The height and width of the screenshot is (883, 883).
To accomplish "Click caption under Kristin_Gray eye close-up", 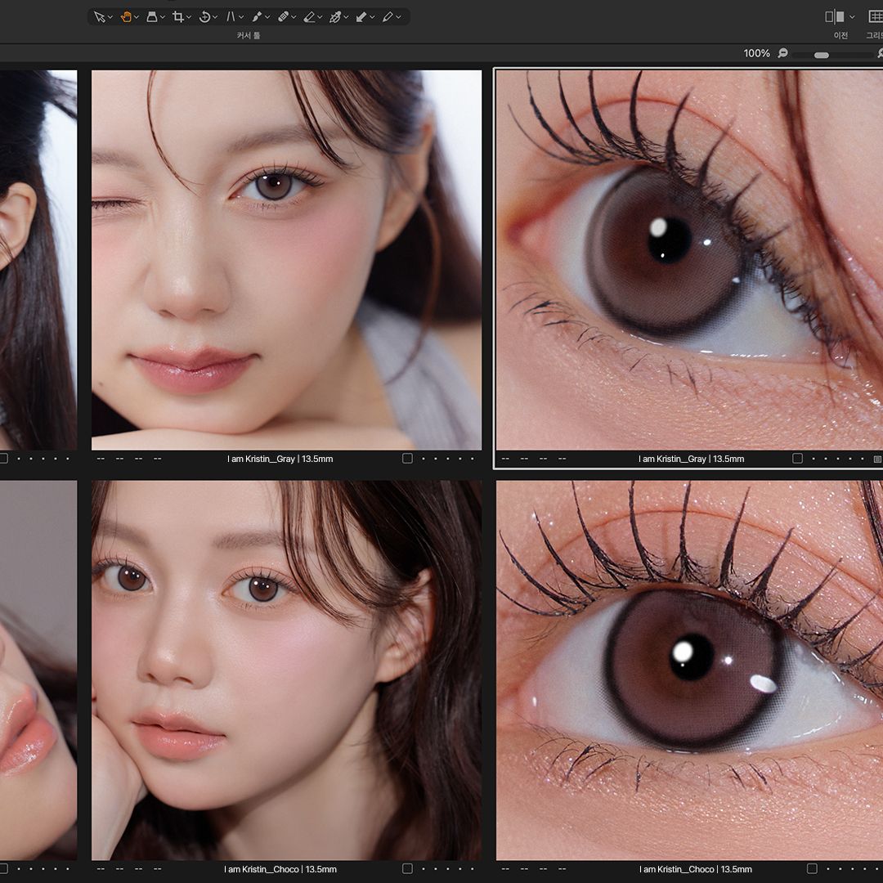I will click(692, 459).
